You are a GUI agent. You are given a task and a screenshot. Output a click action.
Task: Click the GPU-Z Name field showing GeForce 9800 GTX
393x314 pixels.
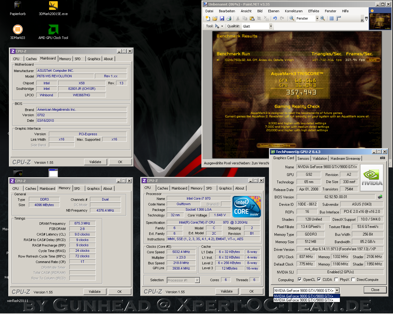tap(327, 167)
